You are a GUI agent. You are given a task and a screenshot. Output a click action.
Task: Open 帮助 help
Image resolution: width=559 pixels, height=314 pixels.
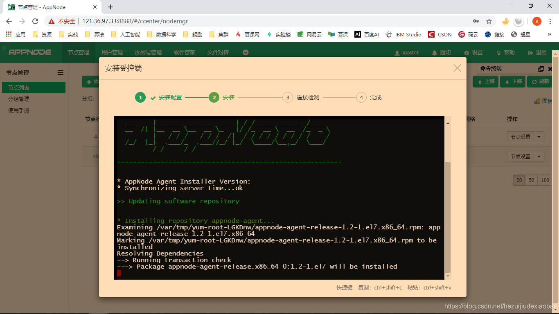[505, 52]
